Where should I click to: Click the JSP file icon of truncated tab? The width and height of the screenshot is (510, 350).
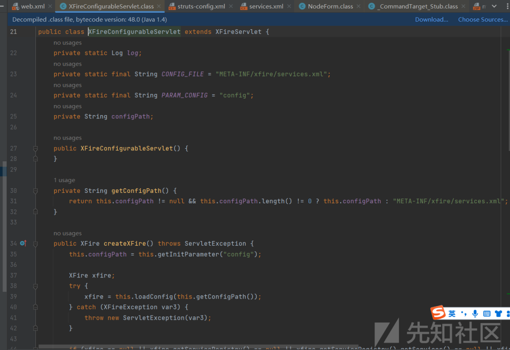coord(476,6)
